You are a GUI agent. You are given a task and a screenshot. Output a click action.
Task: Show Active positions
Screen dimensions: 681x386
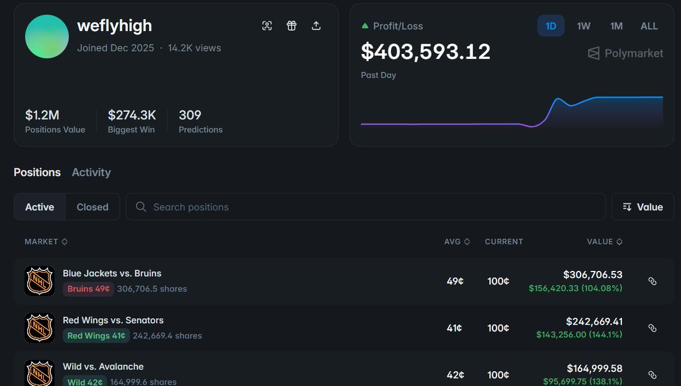point(40,207)
